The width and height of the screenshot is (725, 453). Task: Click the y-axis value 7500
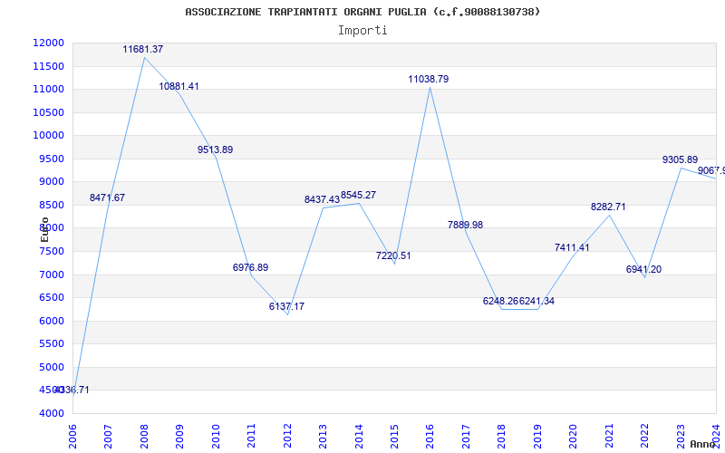(51, 252)
